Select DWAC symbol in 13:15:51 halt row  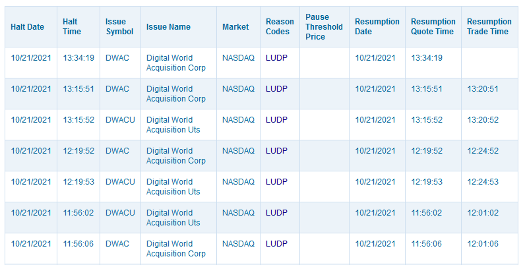point(117,89)
